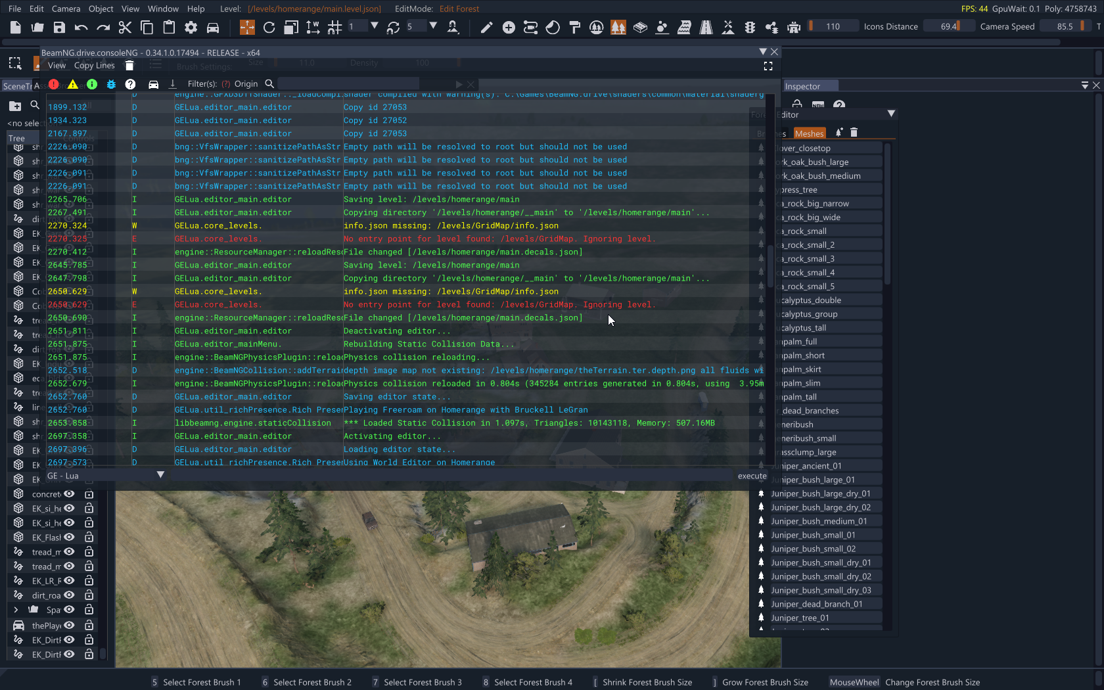Image resolution: width=1104 pixels, height=690 pixels.
Task: Open rotation snap value dropdown arrow
Action: 433,26
